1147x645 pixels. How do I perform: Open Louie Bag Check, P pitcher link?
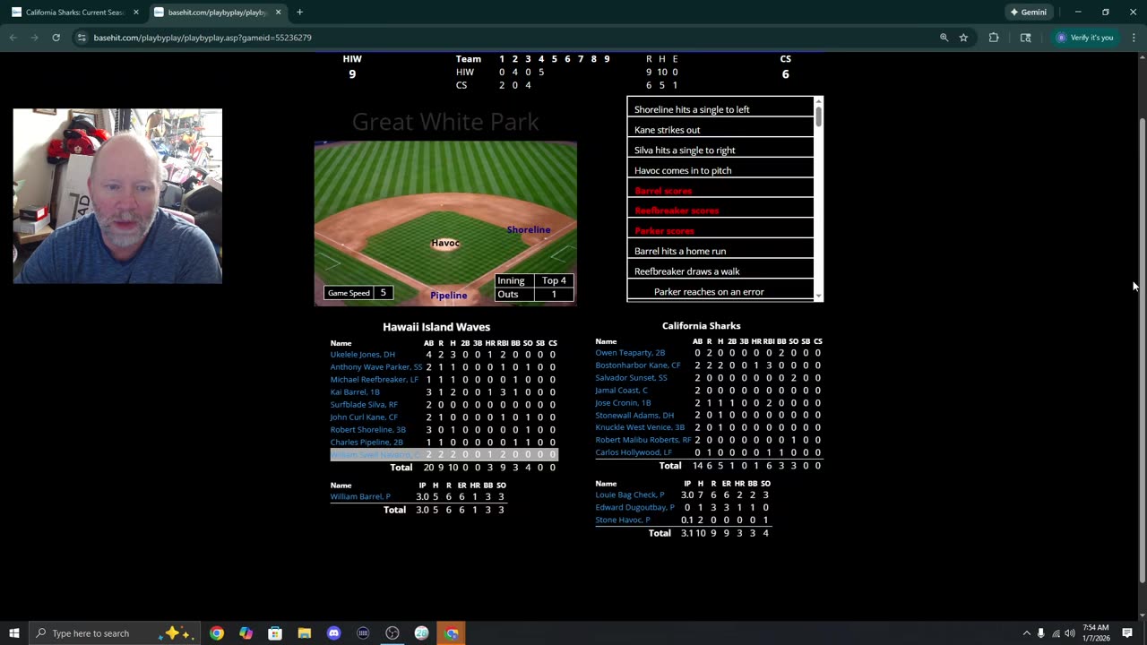629,494
